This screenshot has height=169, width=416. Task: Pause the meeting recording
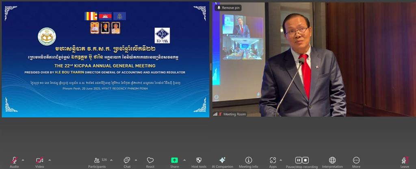299,160
